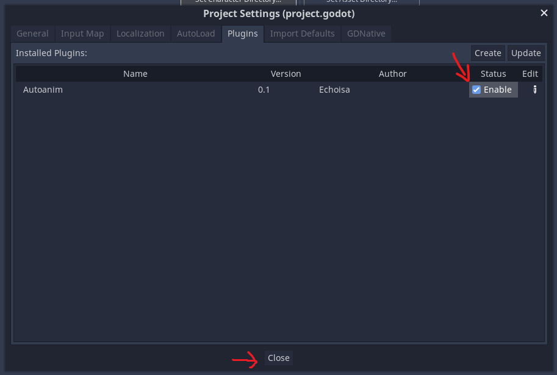Click the Close button at the bottom

[278, 358]
